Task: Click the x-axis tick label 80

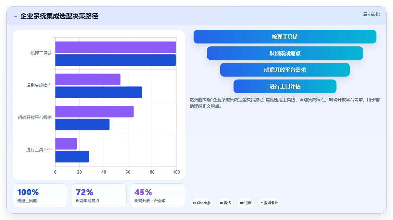Action: pos(152,172)
